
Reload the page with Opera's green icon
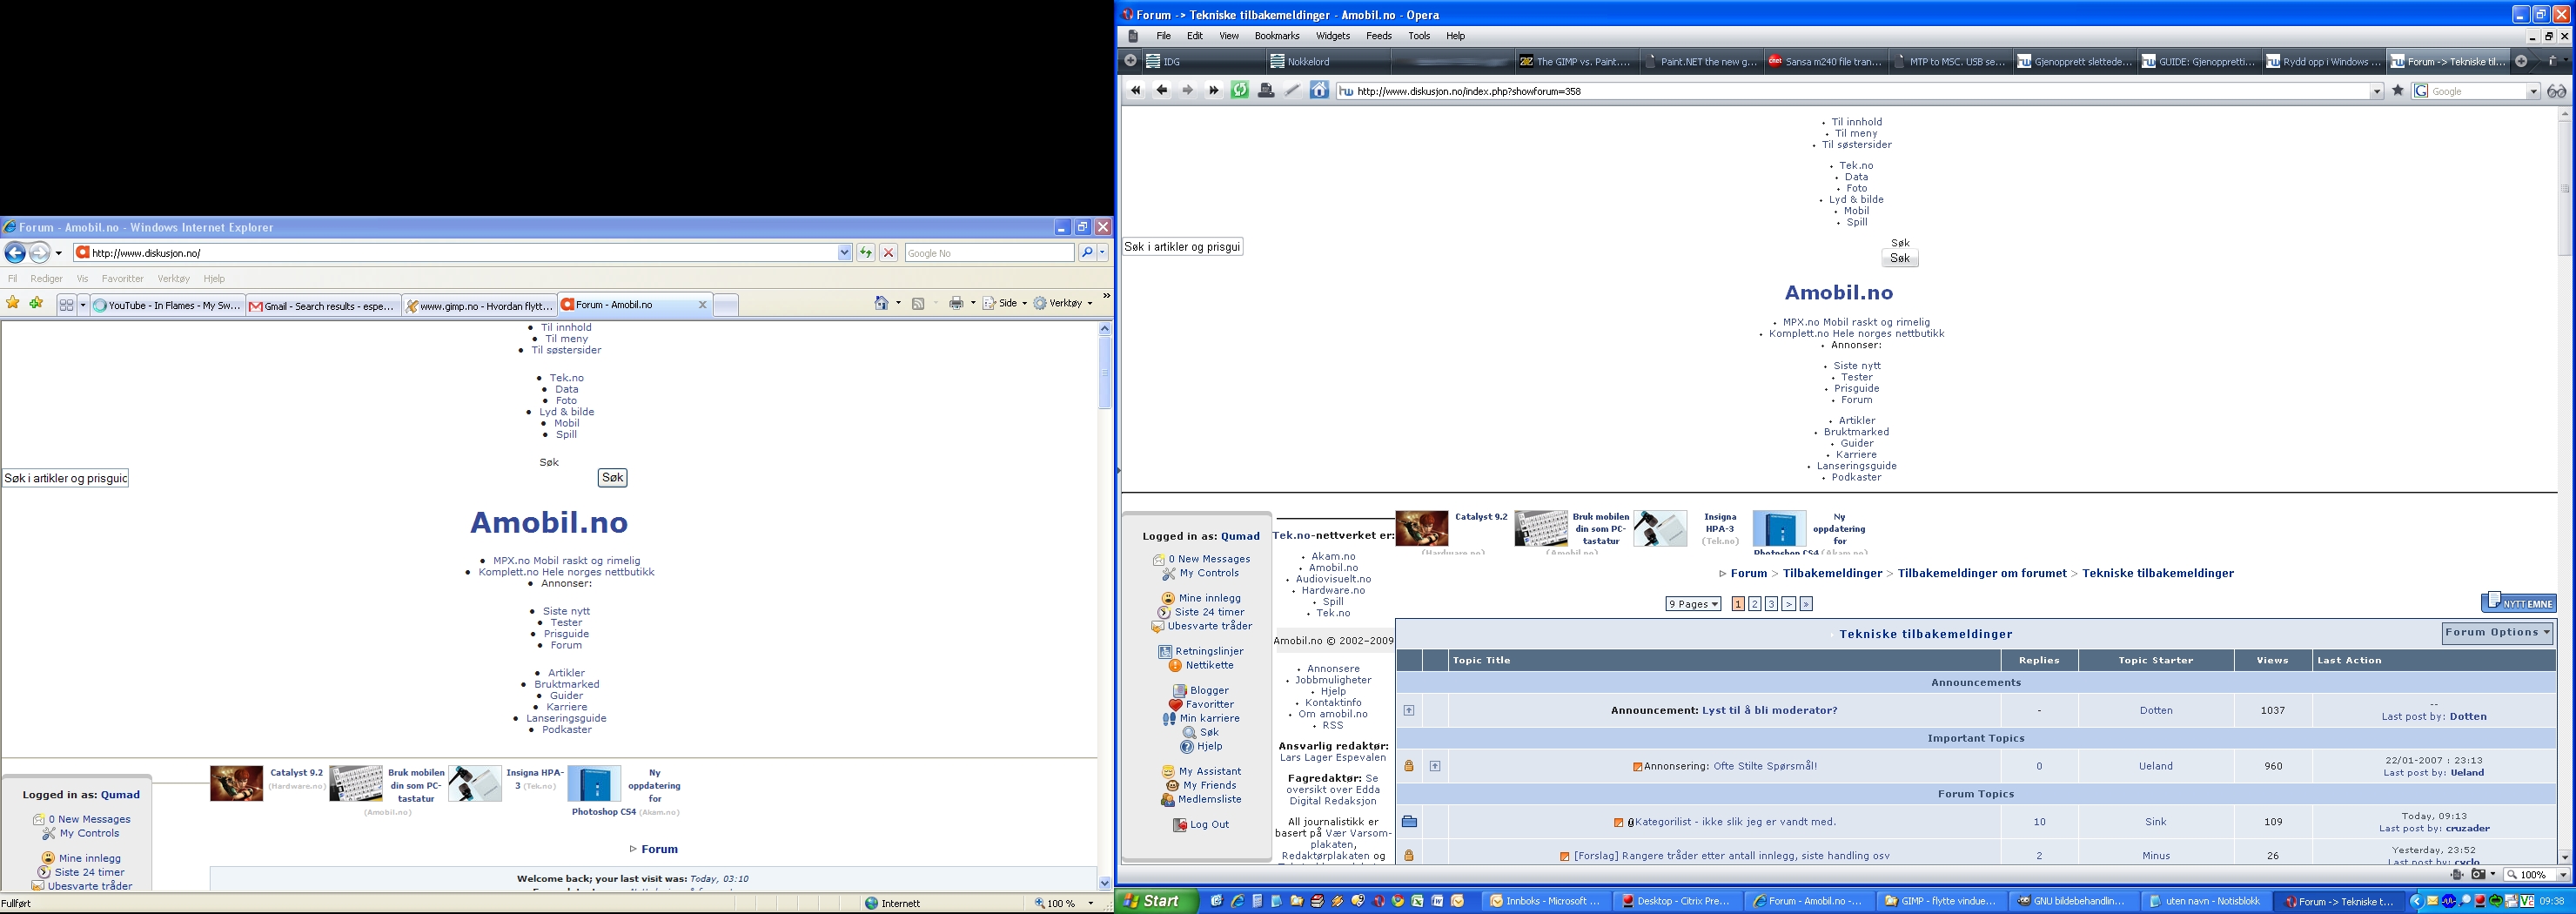coord(1240,91)
